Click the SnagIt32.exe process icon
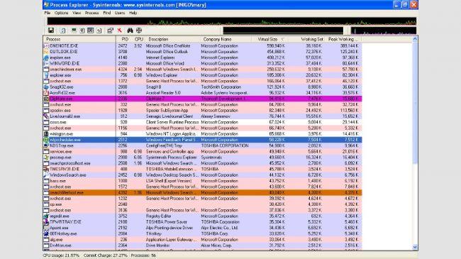 (x=46, y=87)
